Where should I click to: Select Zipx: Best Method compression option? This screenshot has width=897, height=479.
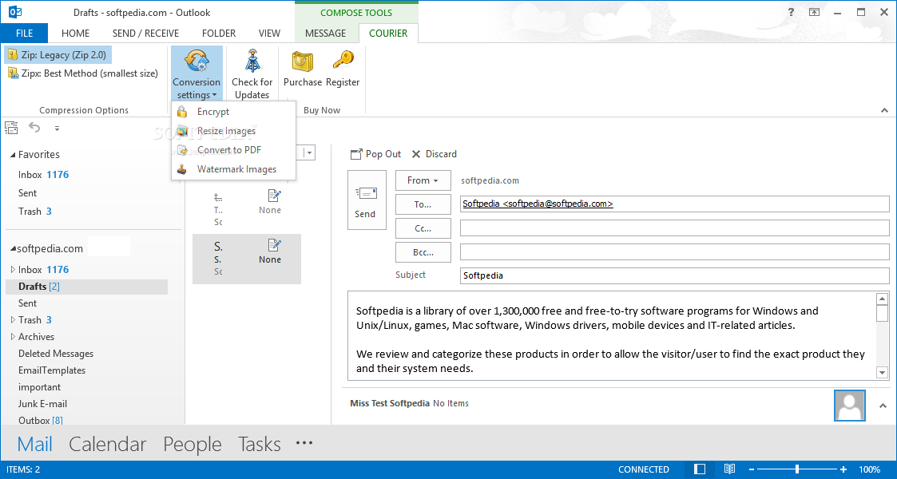pyautogui.click(x=83, y=73)
